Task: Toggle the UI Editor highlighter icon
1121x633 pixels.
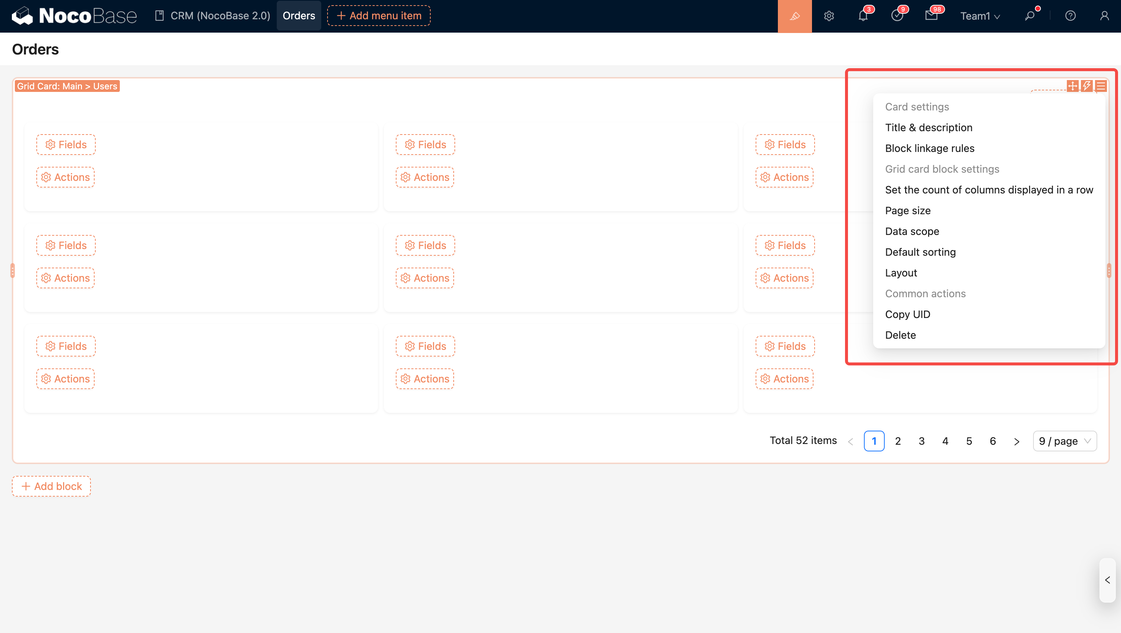Action: 795,16
